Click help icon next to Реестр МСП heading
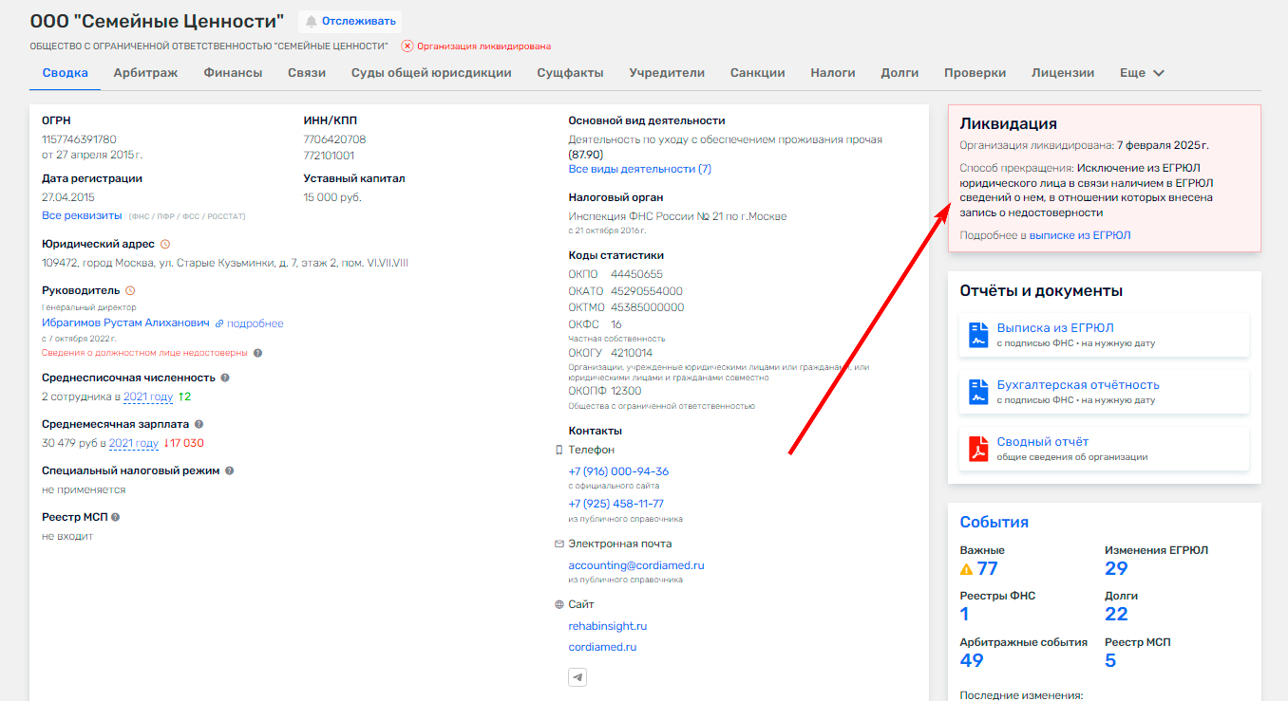Viewport: 1288px width, 701px height. [x=116, y=517]
